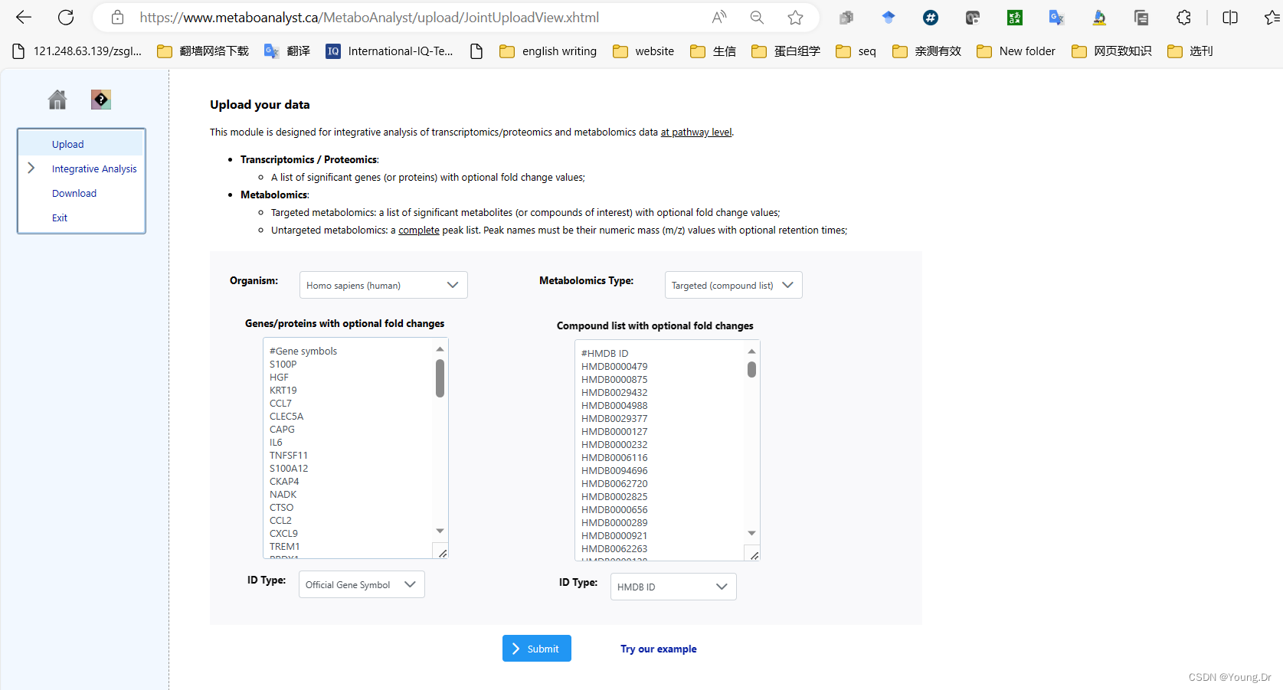Click the browser back arrow
Screen dimensions: 1283x690
pyautogui.click(x=24, y=16)
